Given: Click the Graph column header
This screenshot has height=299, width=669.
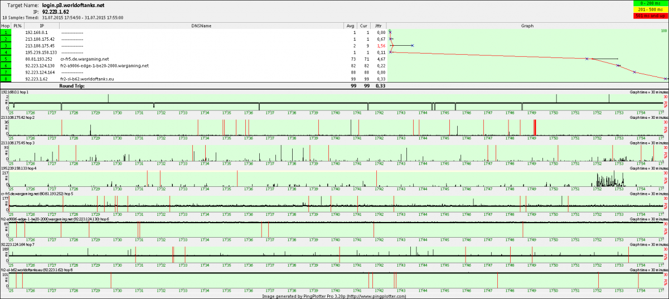Looking at the screenshot, I should (527, 26).
